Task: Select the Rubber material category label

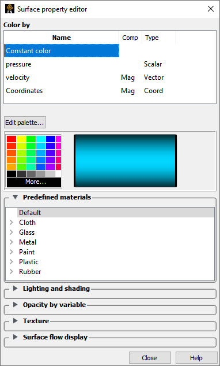Action: (x=30, y=272)
